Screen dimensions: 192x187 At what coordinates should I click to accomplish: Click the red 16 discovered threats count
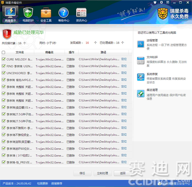(87, 43)
